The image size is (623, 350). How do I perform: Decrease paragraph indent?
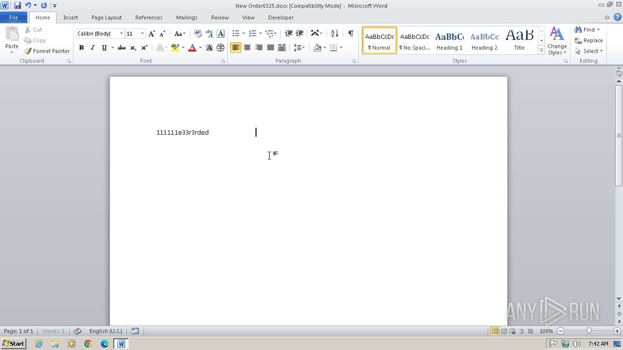tap(289, 34)
